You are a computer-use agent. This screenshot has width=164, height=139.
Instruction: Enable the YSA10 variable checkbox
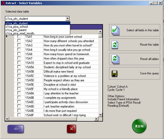[x=19, y=63]
